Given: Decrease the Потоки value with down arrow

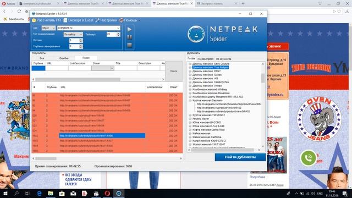Looking at the screenshot, I should pyautogui.click(x=81, y=42).
